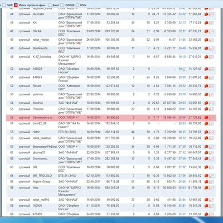
Task: Click red portfolio icon for MR_TROLOLO row 64
Action: [x=206, y=176]
